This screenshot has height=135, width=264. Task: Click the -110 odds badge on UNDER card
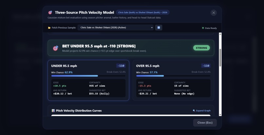click(x=121, y=66)
